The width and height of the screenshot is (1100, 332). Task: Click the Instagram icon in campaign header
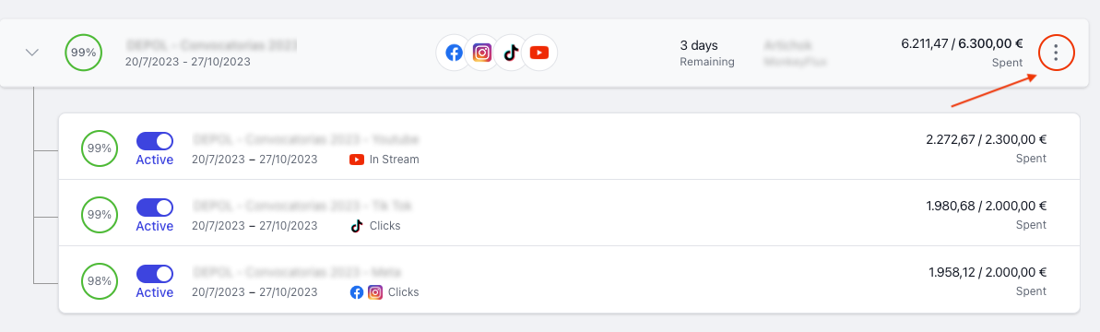tap(482, 53)
